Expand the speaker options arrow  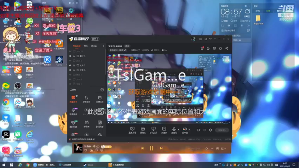[189, 130]
